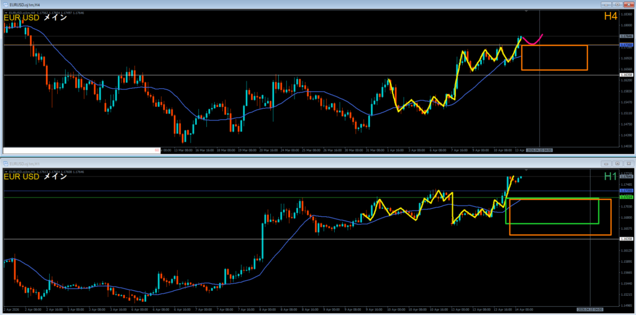Click the green 1.17314 price label on H1
This screenshot has width=636, height=315.
click(626, 198)
